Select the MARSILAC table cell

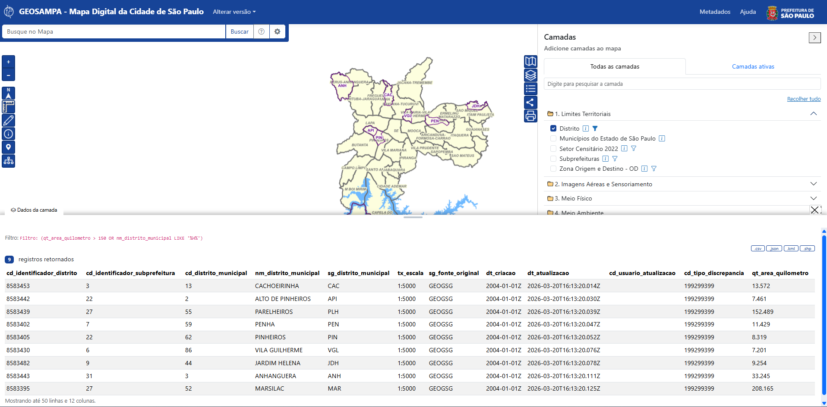269,388
